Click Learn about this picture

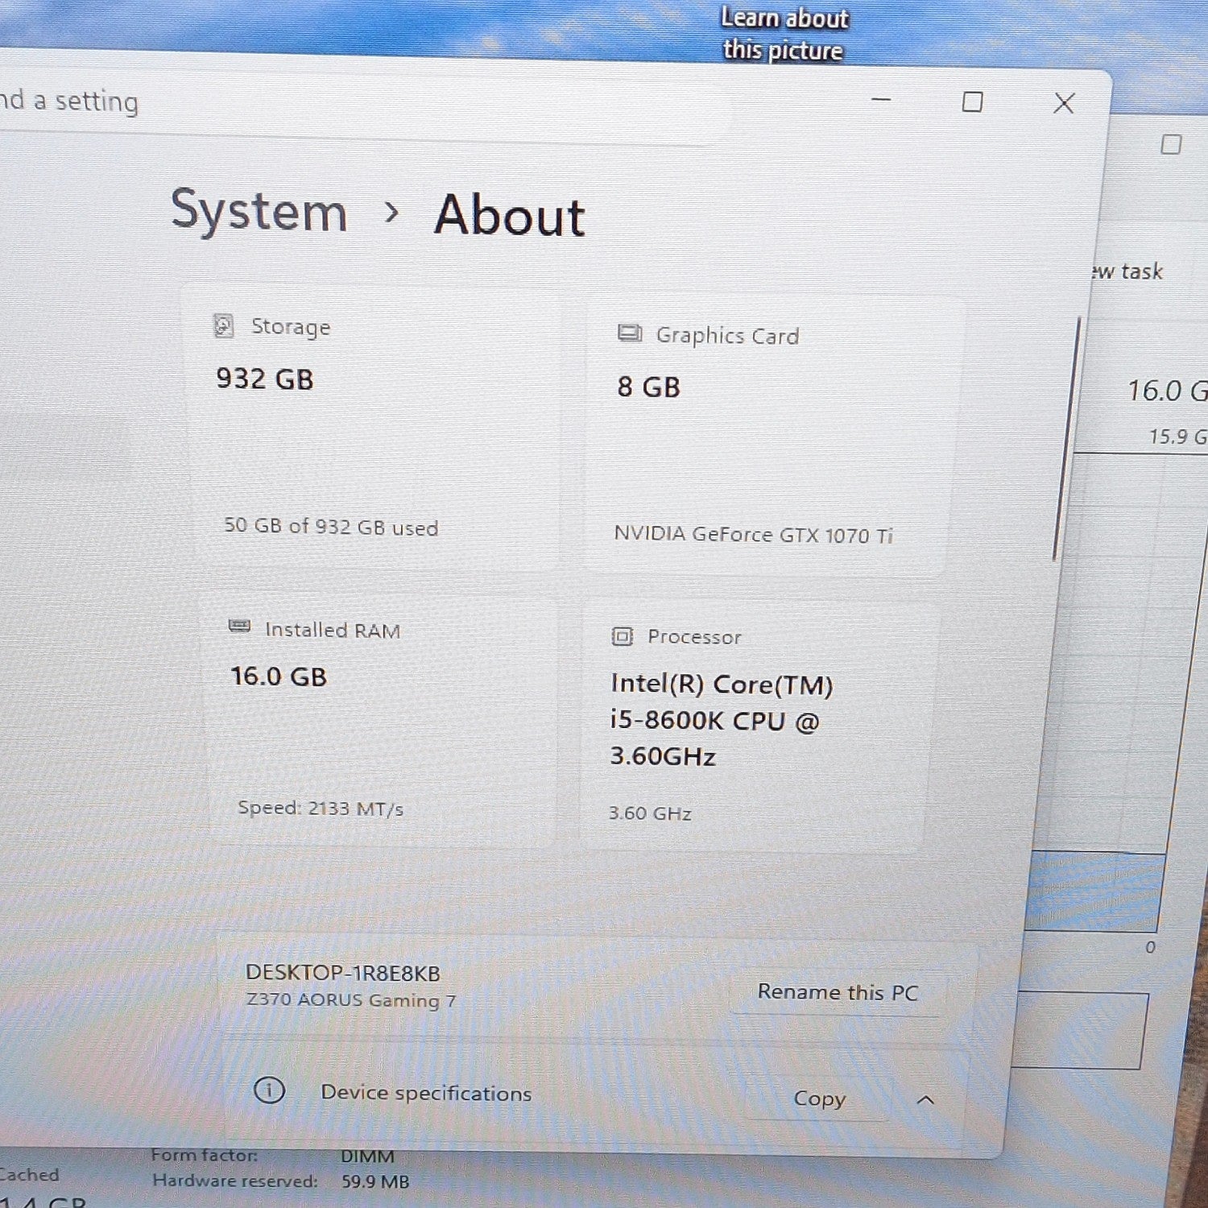pyautogui.click(x=784, y=34)
